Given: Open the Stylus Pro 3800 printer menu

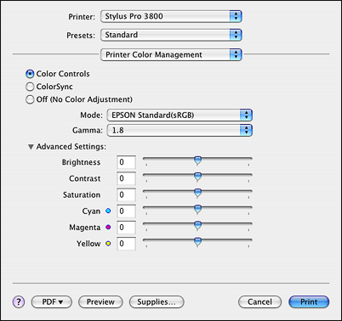Looking at the screenshot, I should [171, 16].
